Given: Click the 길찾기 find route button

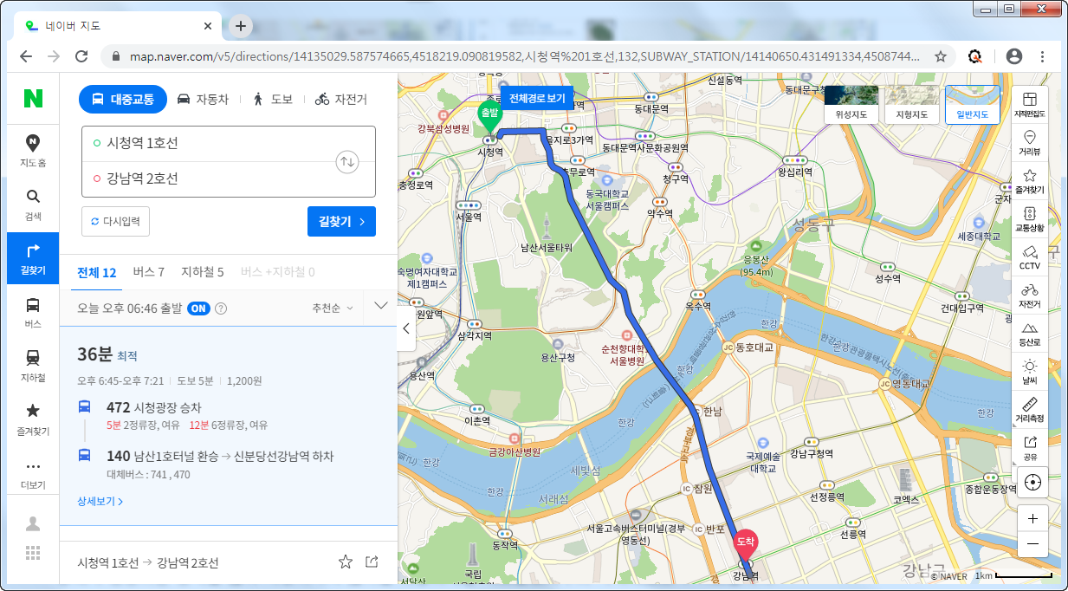Looking at the screenshot, I should (x=341, y=221).
